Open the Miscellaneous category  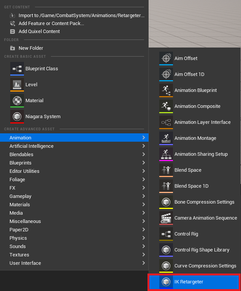pyautogui.click(x=74, y=221)
